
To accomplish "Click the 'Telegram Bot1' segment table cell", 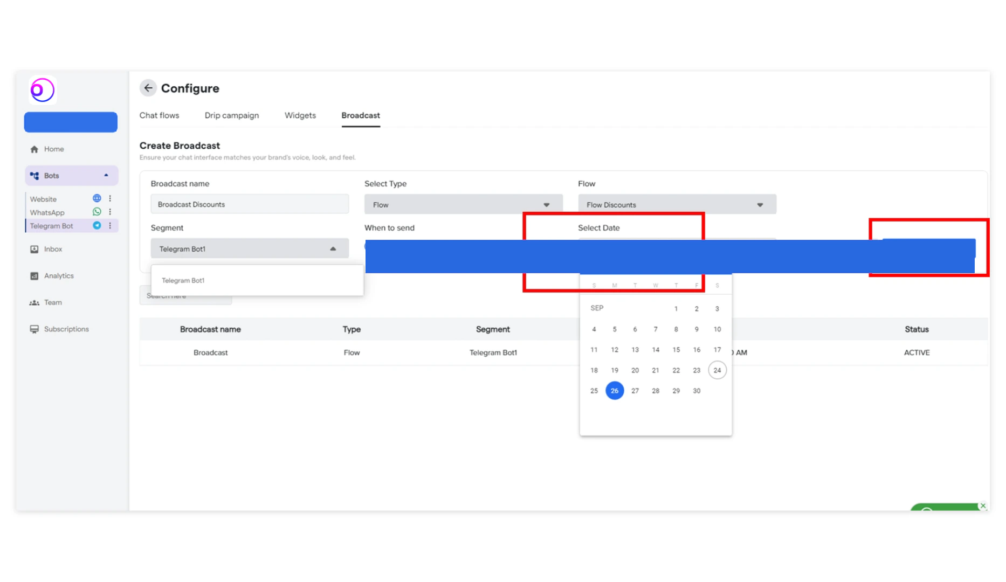I will (493, 352).
